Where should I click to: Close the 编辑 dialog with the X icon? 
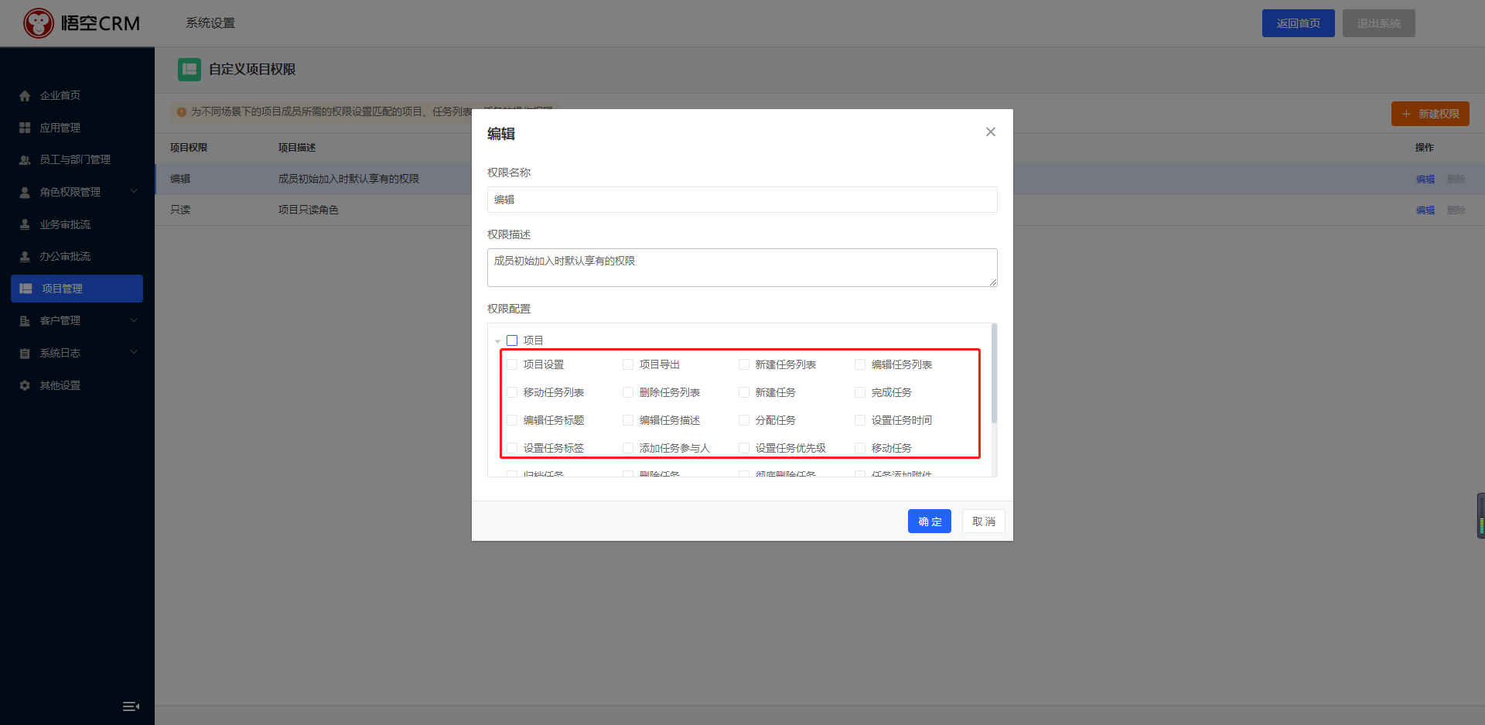point(991,132)
